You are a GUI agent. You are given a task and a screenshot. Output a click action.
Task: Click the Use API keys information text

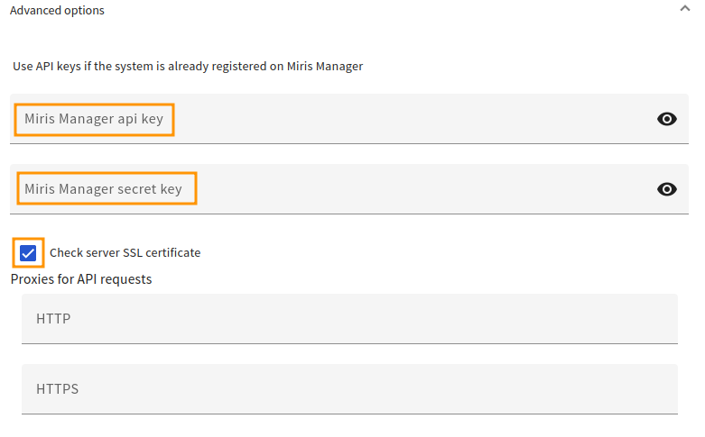(x=188, y=67)
